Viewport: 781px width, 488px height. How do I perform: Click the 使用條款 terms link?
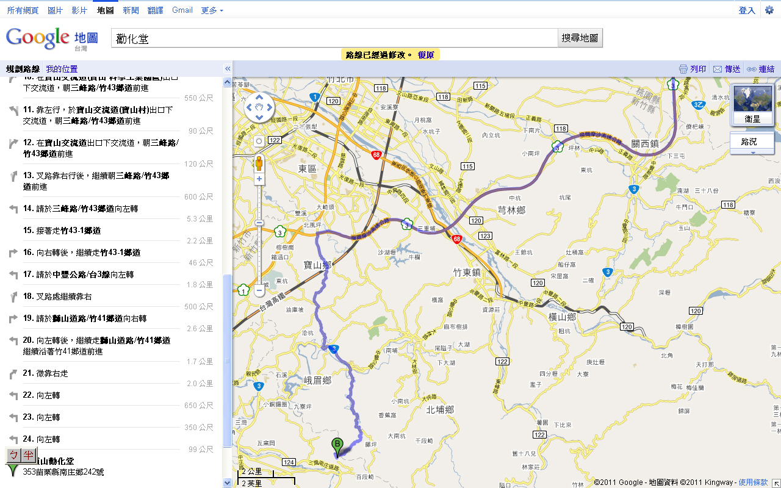coord(753,483)
